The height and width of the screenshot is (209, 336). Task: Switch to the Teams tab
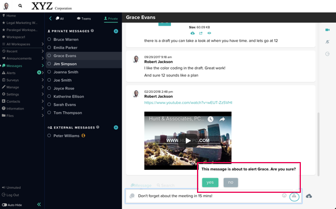click(84, 18)
